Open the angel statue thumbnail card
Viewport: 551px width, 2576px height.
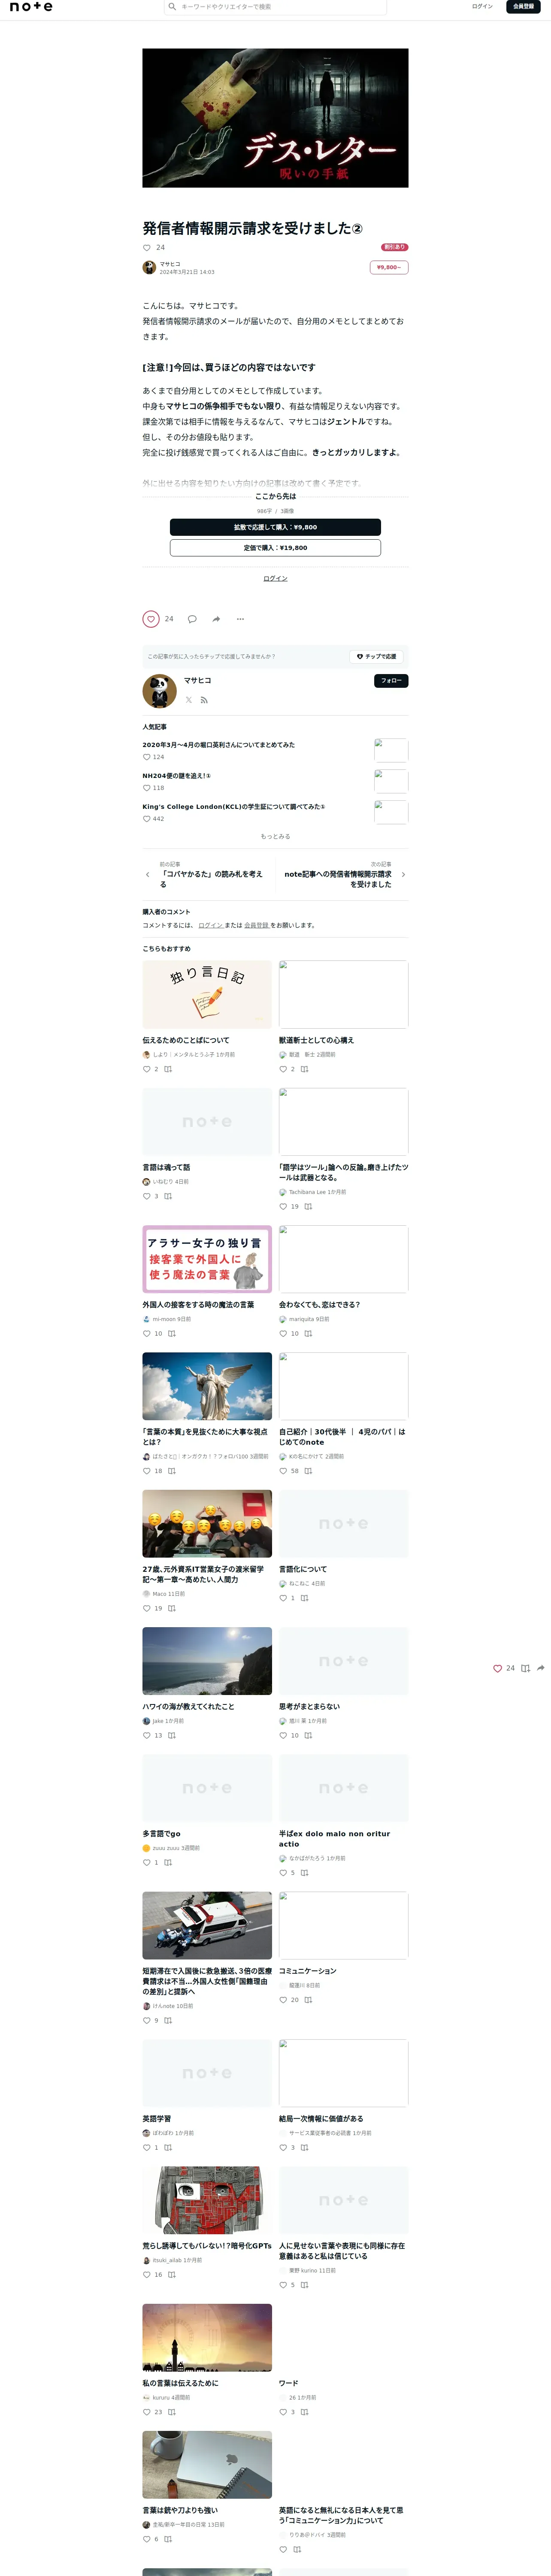pyautogui.click(x=207, y=1386)
